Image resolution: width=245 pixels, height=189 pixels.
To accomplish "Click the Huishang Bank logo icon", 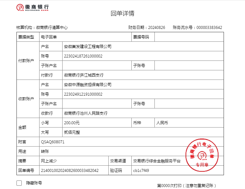I will 20,8.
